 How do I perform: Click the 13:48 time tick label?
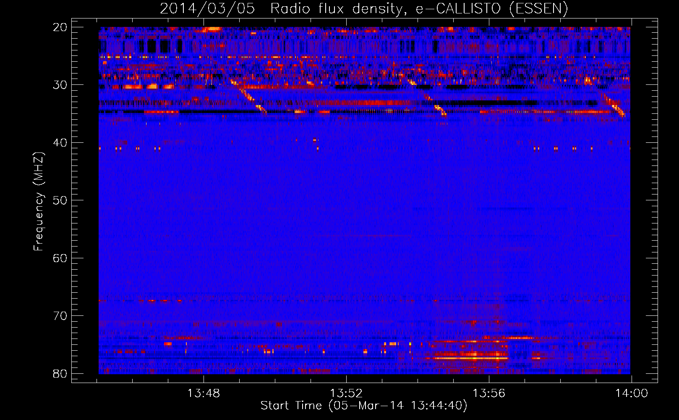coord(204,394)
